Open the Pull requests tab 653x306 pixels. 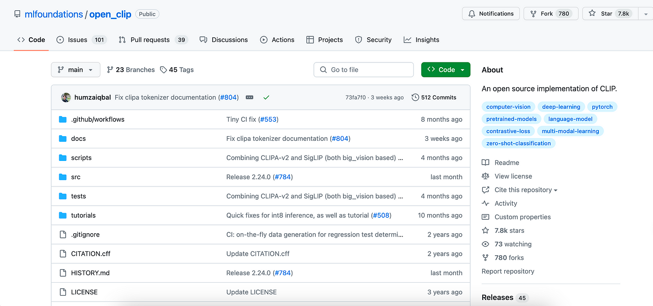tap(153, 40)
